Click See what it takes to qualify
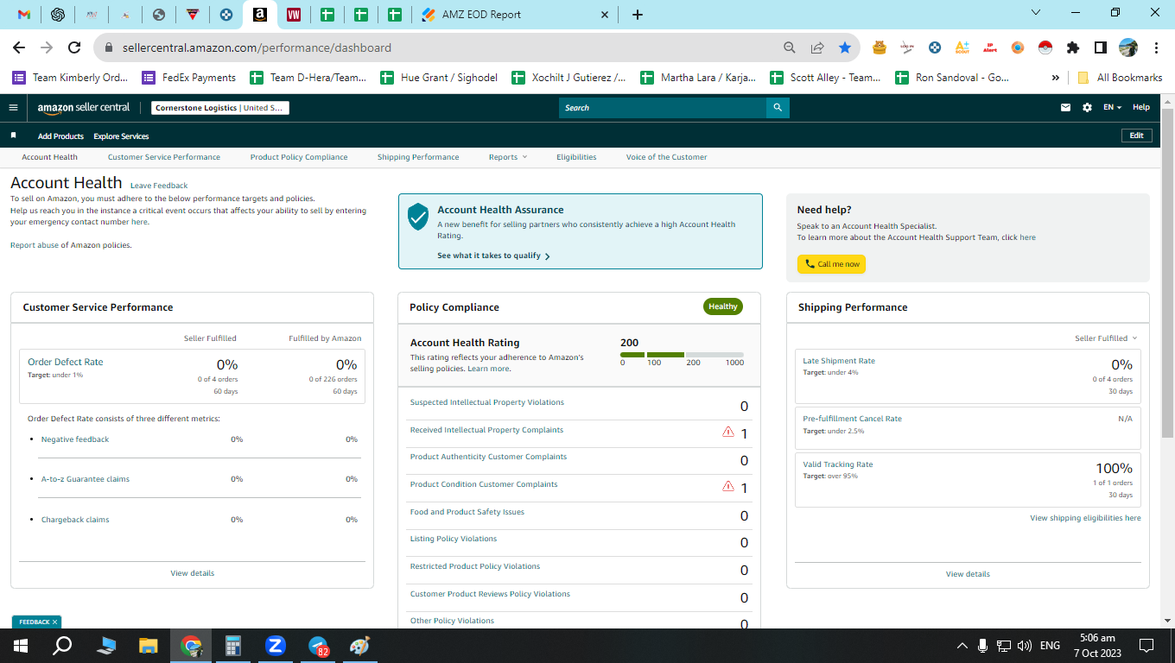Viewport: 1175px width, 663px height. [x=493, y=256]
